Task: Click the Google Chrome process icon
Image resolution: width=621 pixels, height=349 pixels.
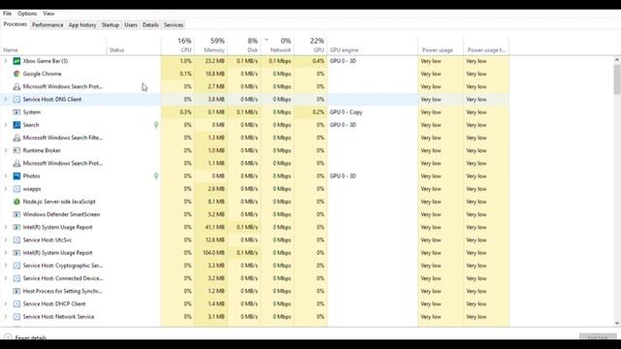Action: 16,74
